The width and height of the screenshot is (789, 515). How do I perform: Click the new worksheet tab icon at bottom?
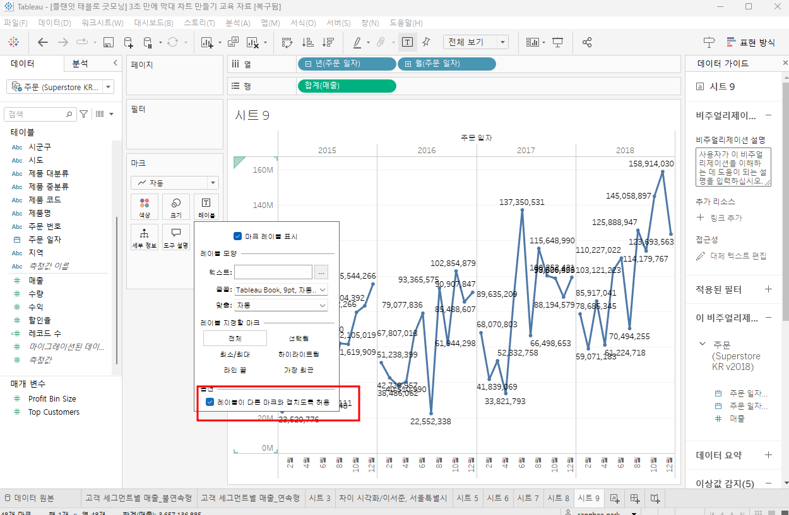click(x=615, y=498)
